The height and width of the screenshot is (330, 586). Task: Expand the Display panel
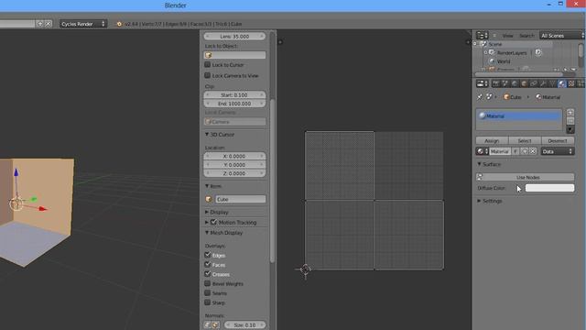(x=207, y=212)
